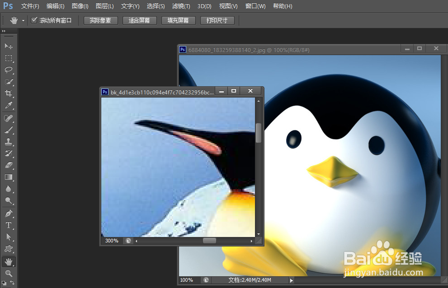Swap foreground and background colors
The image size is (448, 288).
coord(12,283)
